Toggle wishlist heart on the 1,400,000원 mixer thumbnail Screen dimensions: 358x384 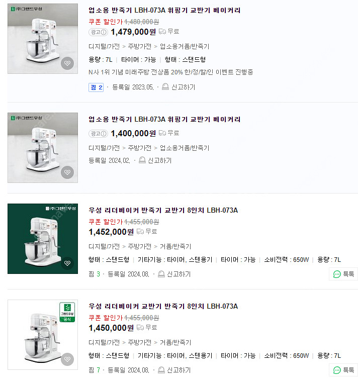point(67,172)
